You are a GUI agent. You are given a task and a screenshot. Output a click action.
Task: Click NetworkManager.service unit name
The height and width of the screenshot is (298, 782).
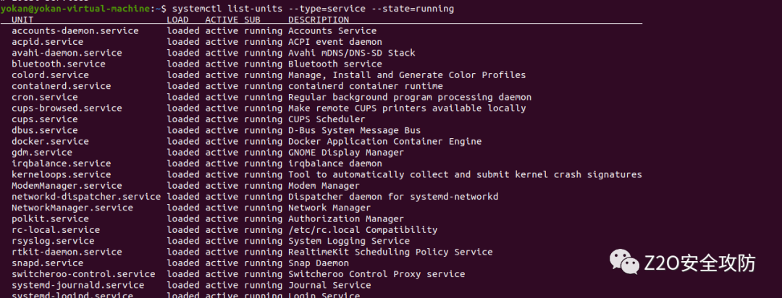click(x=72, y=208)
